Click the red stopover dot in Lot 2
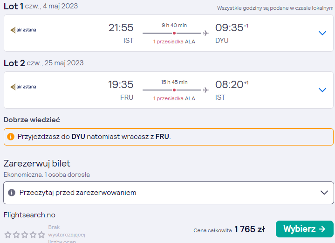Image resolution: width=335 pixels, height=243 pixels. tap(174, 90)
